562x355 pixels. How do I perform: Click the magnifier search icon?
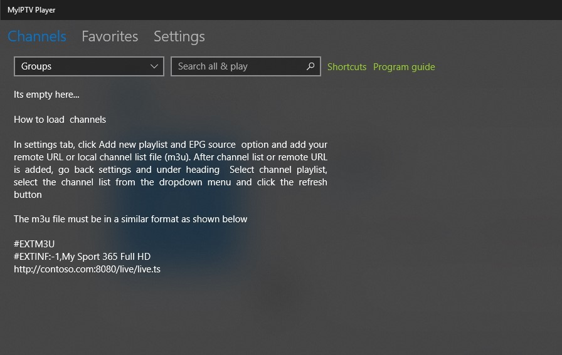pos(310,66)
